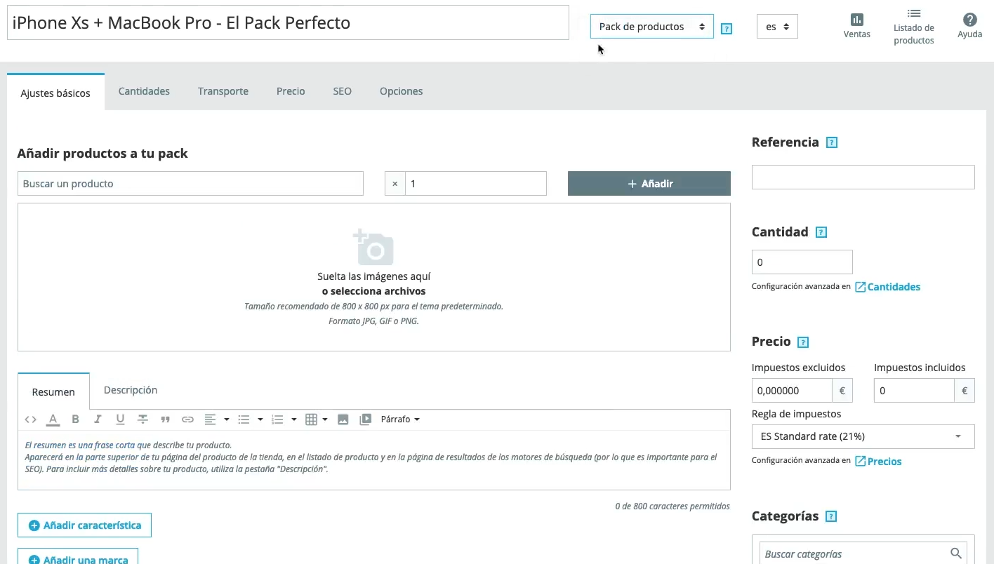Open the Párrafo format dropdown

click(x=400, y=419)
